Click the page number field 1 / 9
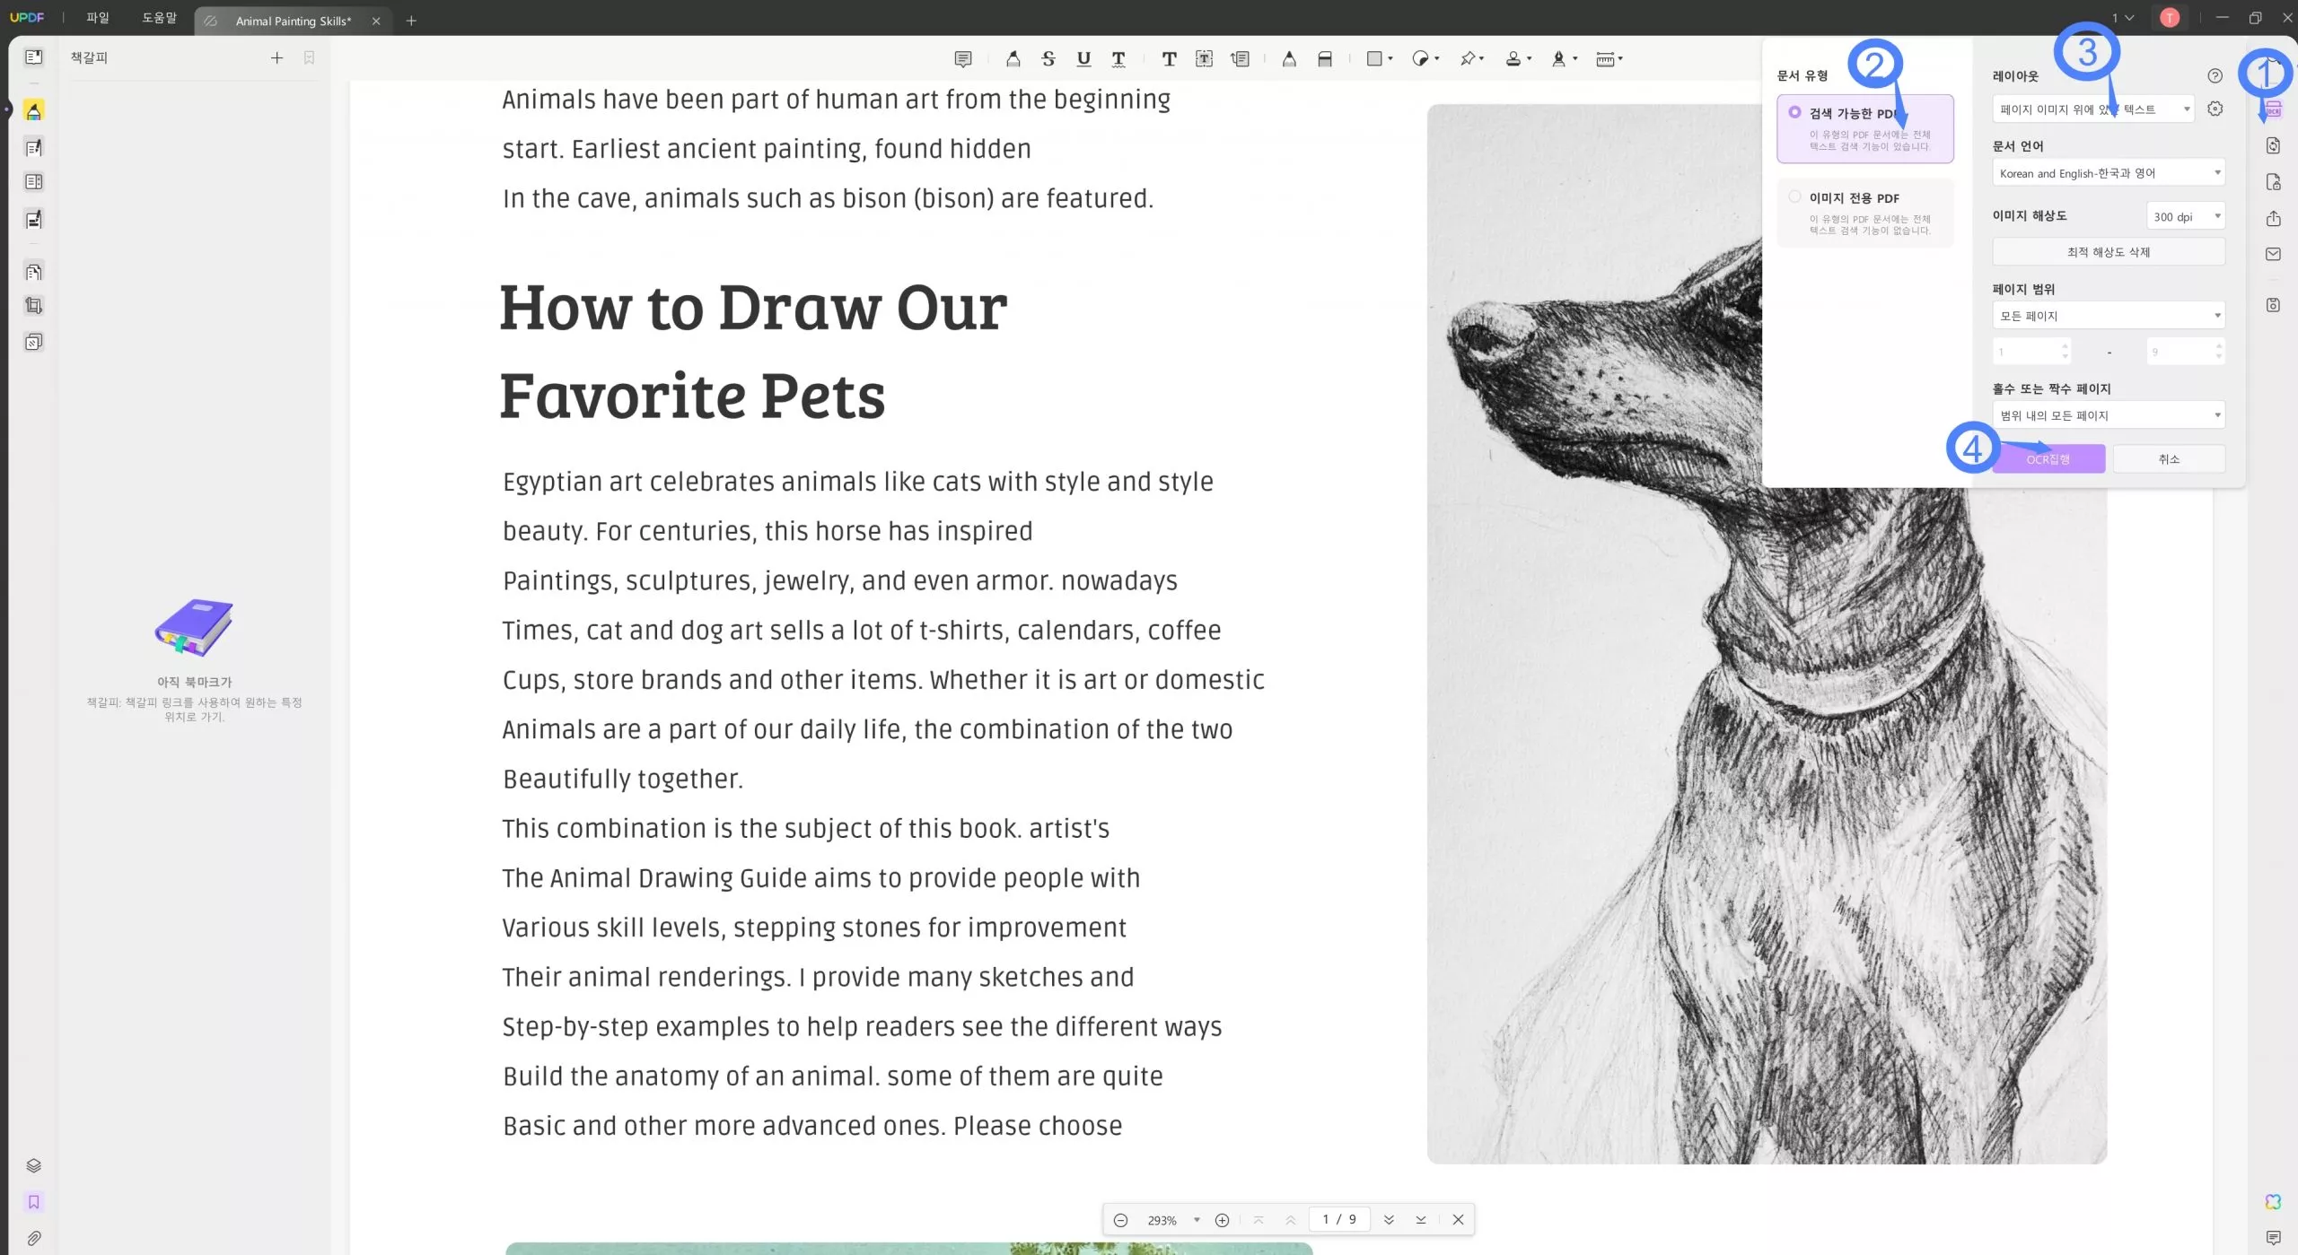Image resolution: width=2298 pixels, height=1255 pixels. (x=1339, y=1219)
